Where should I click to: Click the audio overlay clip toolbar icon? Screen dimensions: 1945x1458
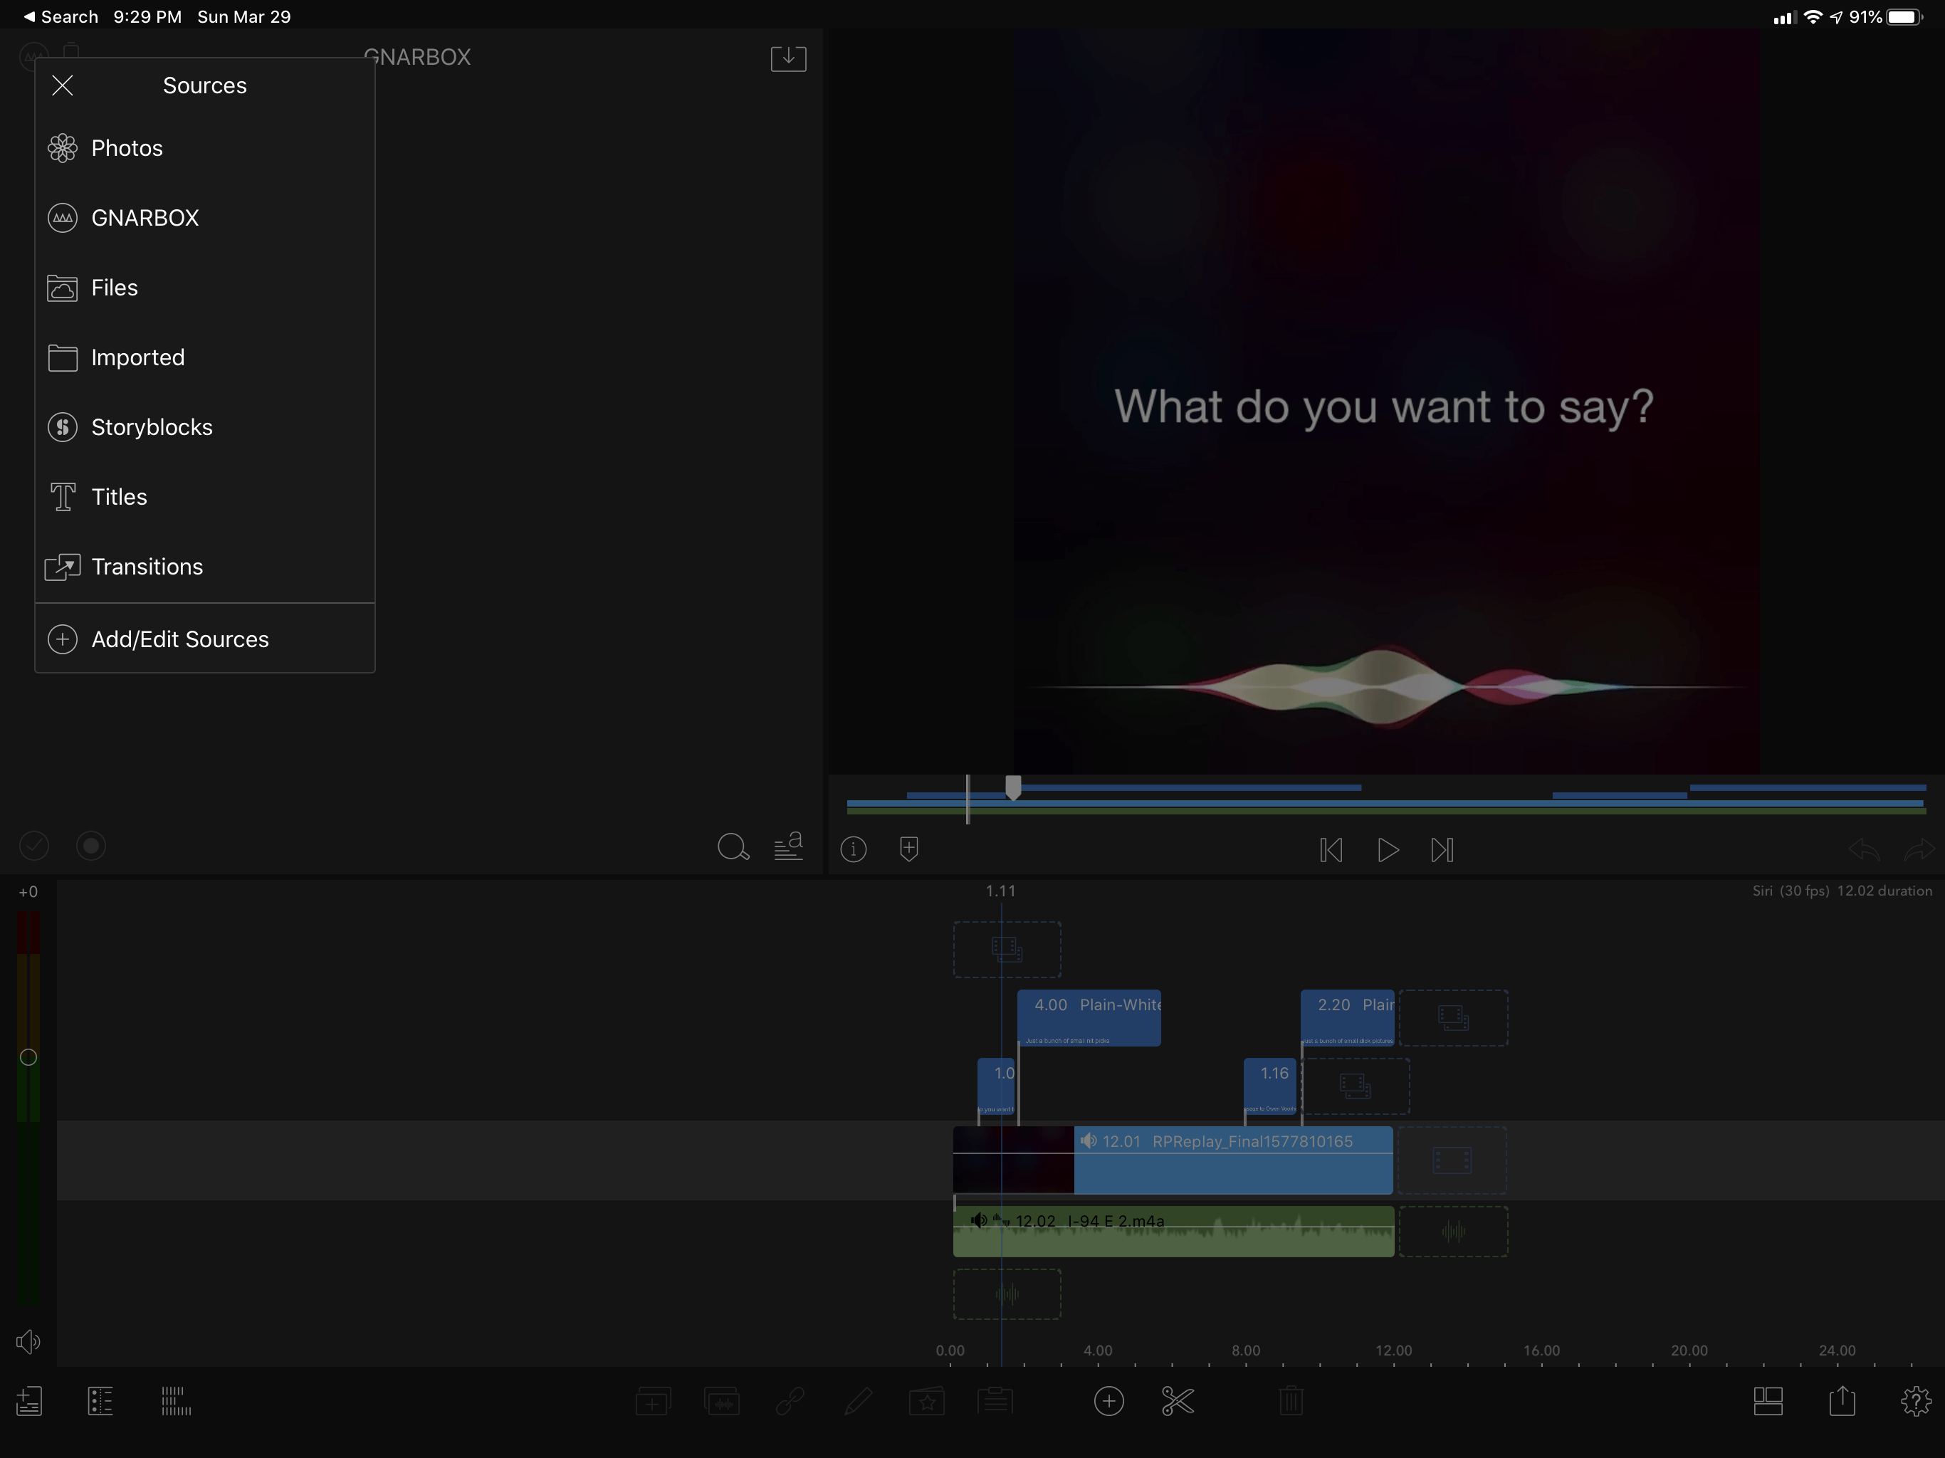coord(721,1402)
